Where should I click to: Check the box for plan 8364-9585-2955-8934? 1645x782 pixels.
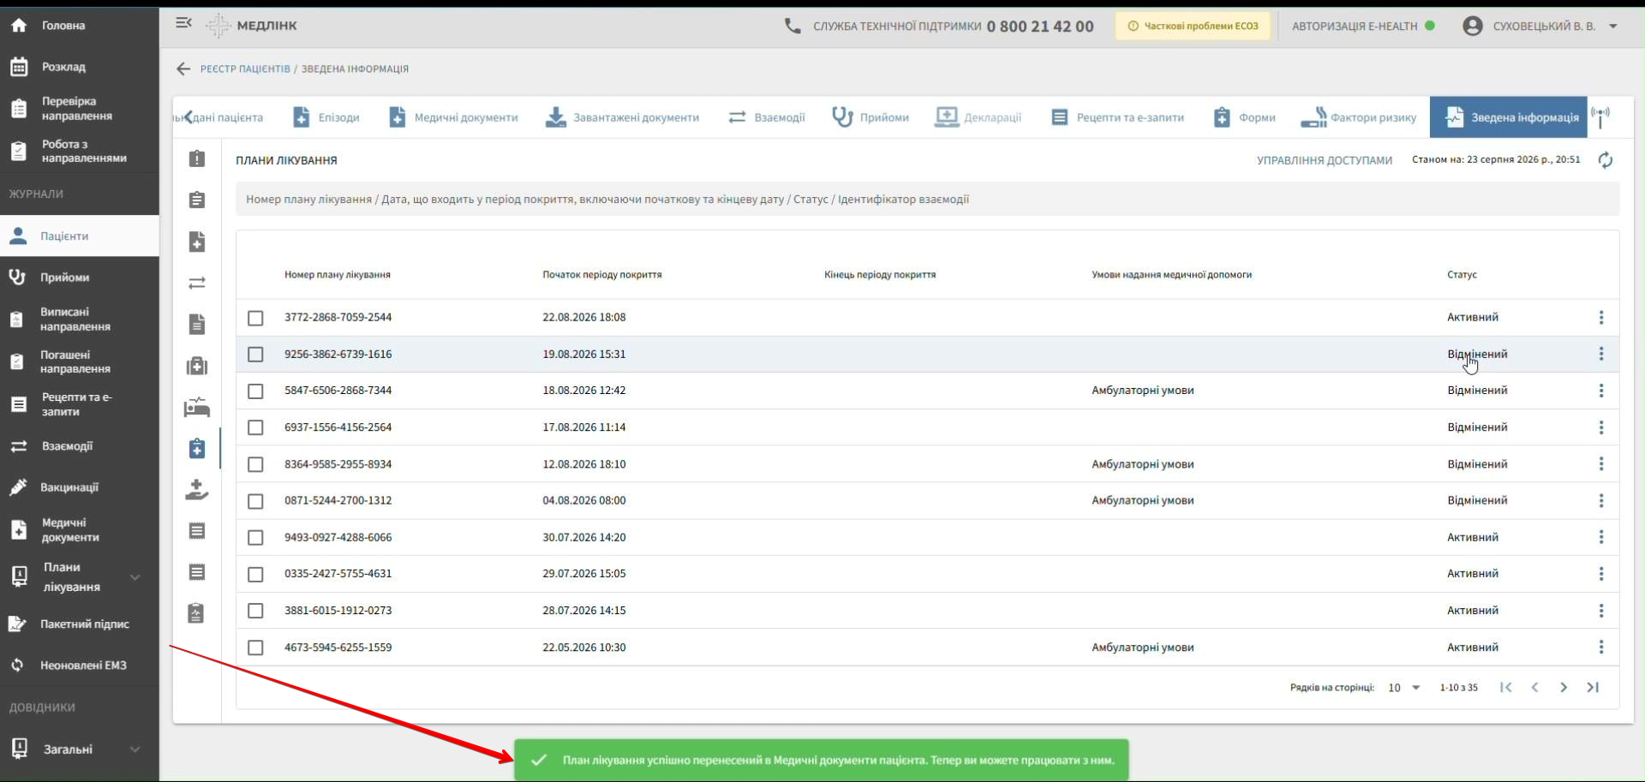[255, 464]
